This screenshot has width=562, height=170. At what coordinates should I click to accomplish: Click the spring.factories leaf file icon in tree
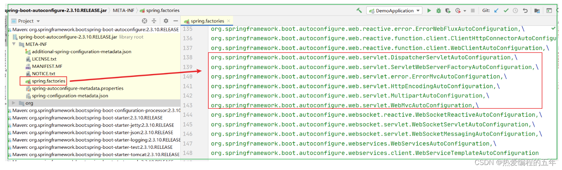pos(28,81)
